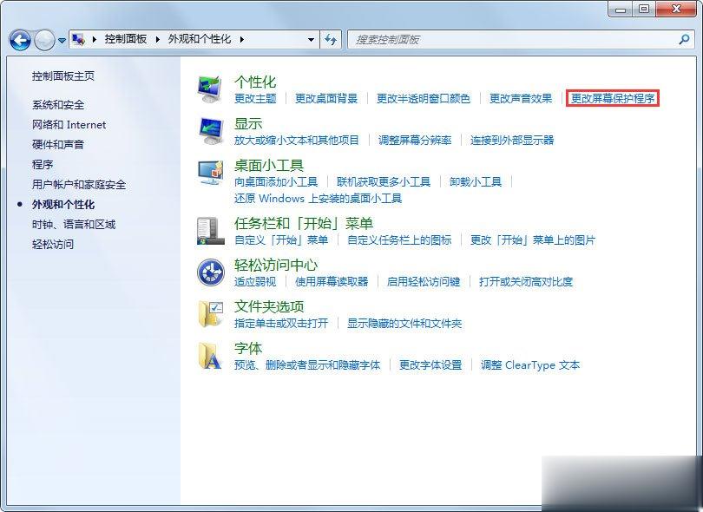Click the 显示 monitor icon

click(210, 131)
